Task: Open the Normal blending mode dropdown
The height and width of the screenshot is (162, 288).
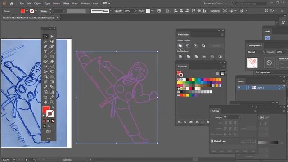Action: [256, 52]
